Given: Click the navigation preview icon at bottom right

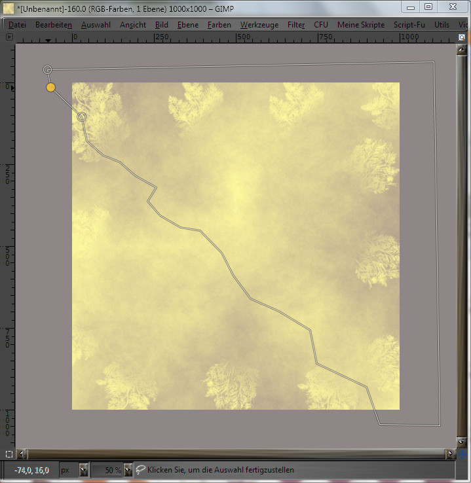Looking at the screenshot, I should 462,453.
